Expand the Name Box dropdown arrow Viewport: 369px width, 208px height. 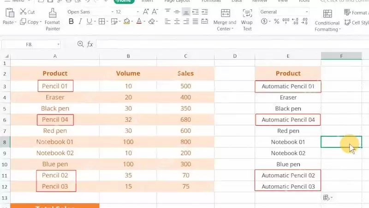coord(58,44)
